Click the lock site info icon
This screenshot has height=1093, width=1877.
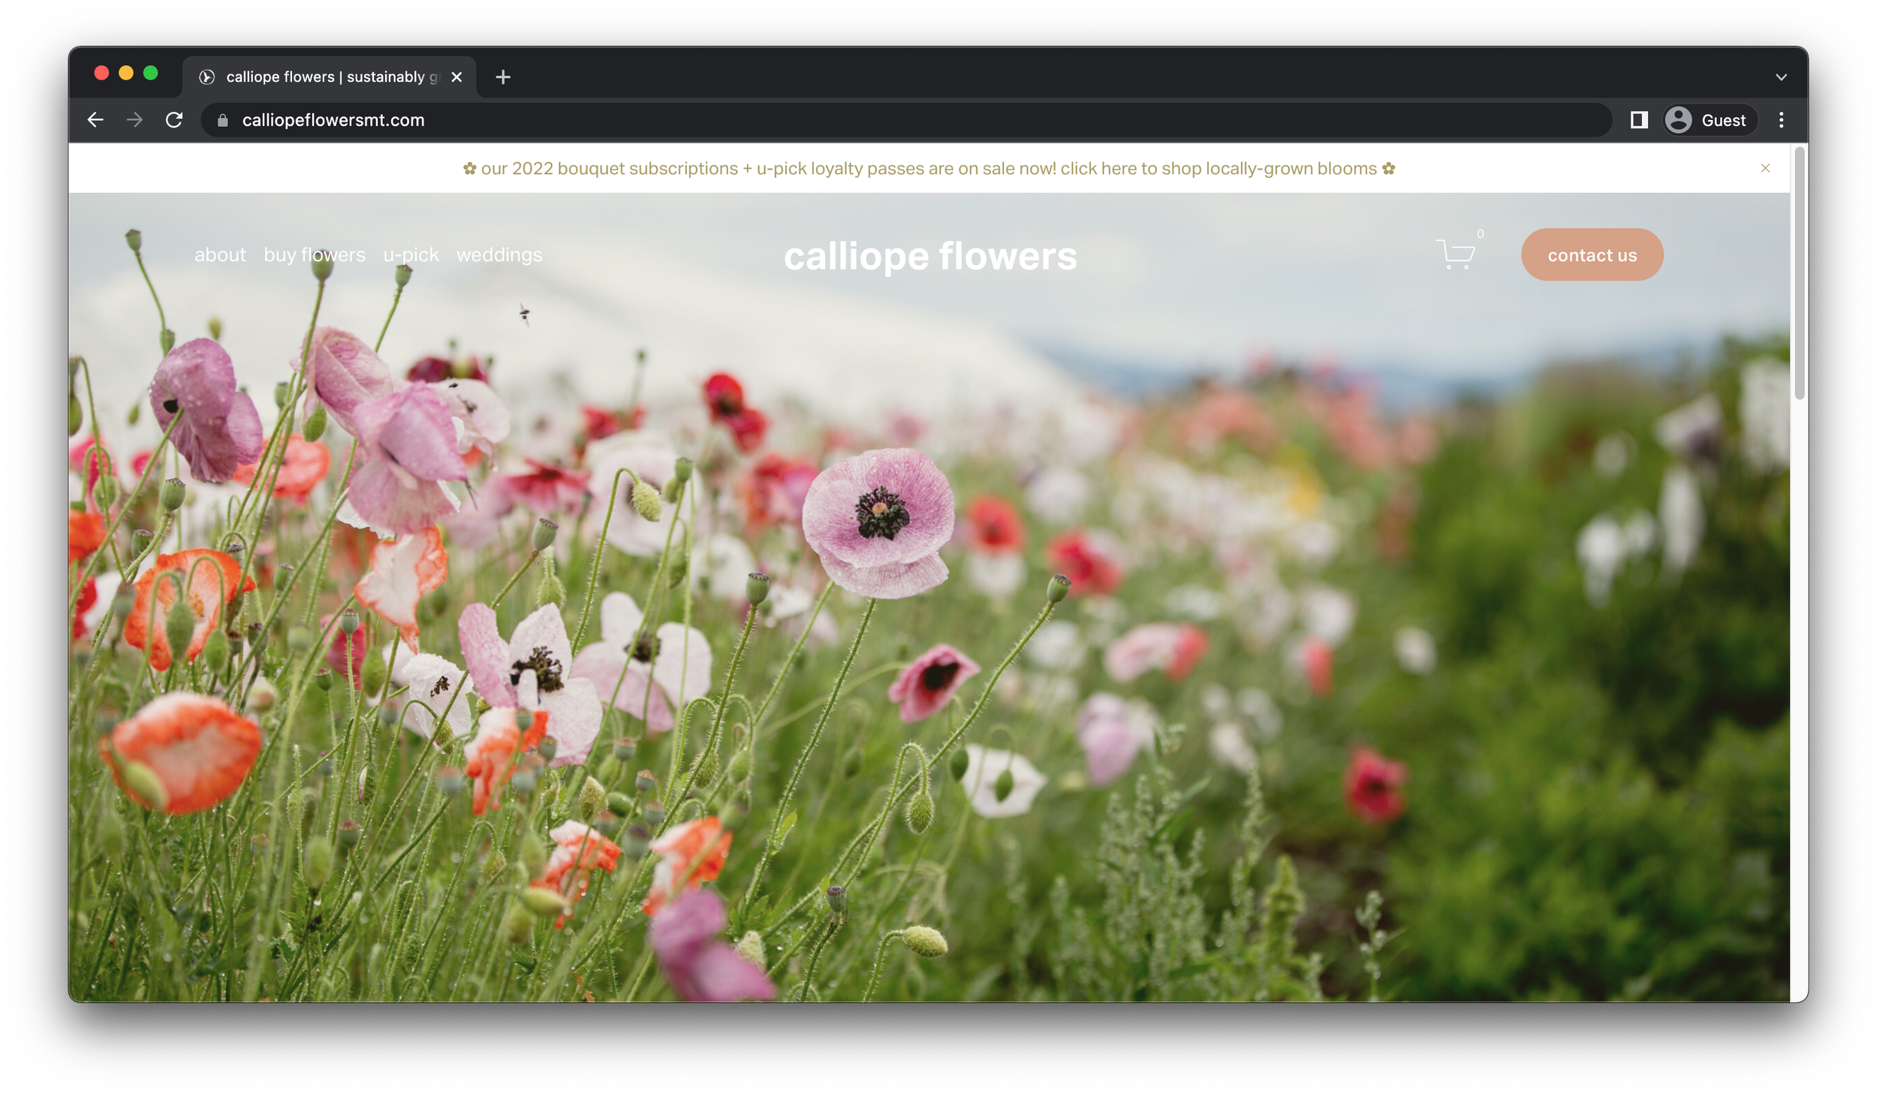pyautogui.click(x=222, y=120)
